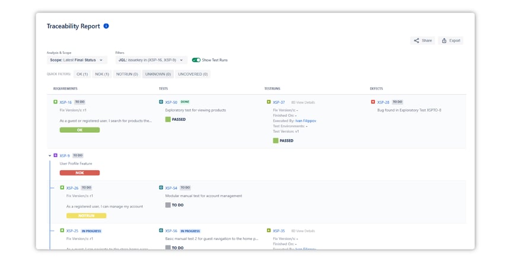
Task: Open test XSP-56 link
Action: point(171,231)
